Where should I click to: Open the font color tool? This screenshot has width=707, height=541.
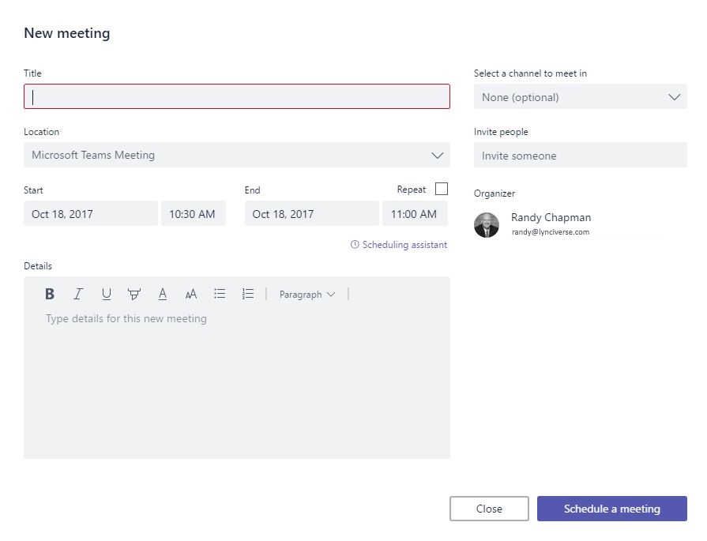[163, 294]
